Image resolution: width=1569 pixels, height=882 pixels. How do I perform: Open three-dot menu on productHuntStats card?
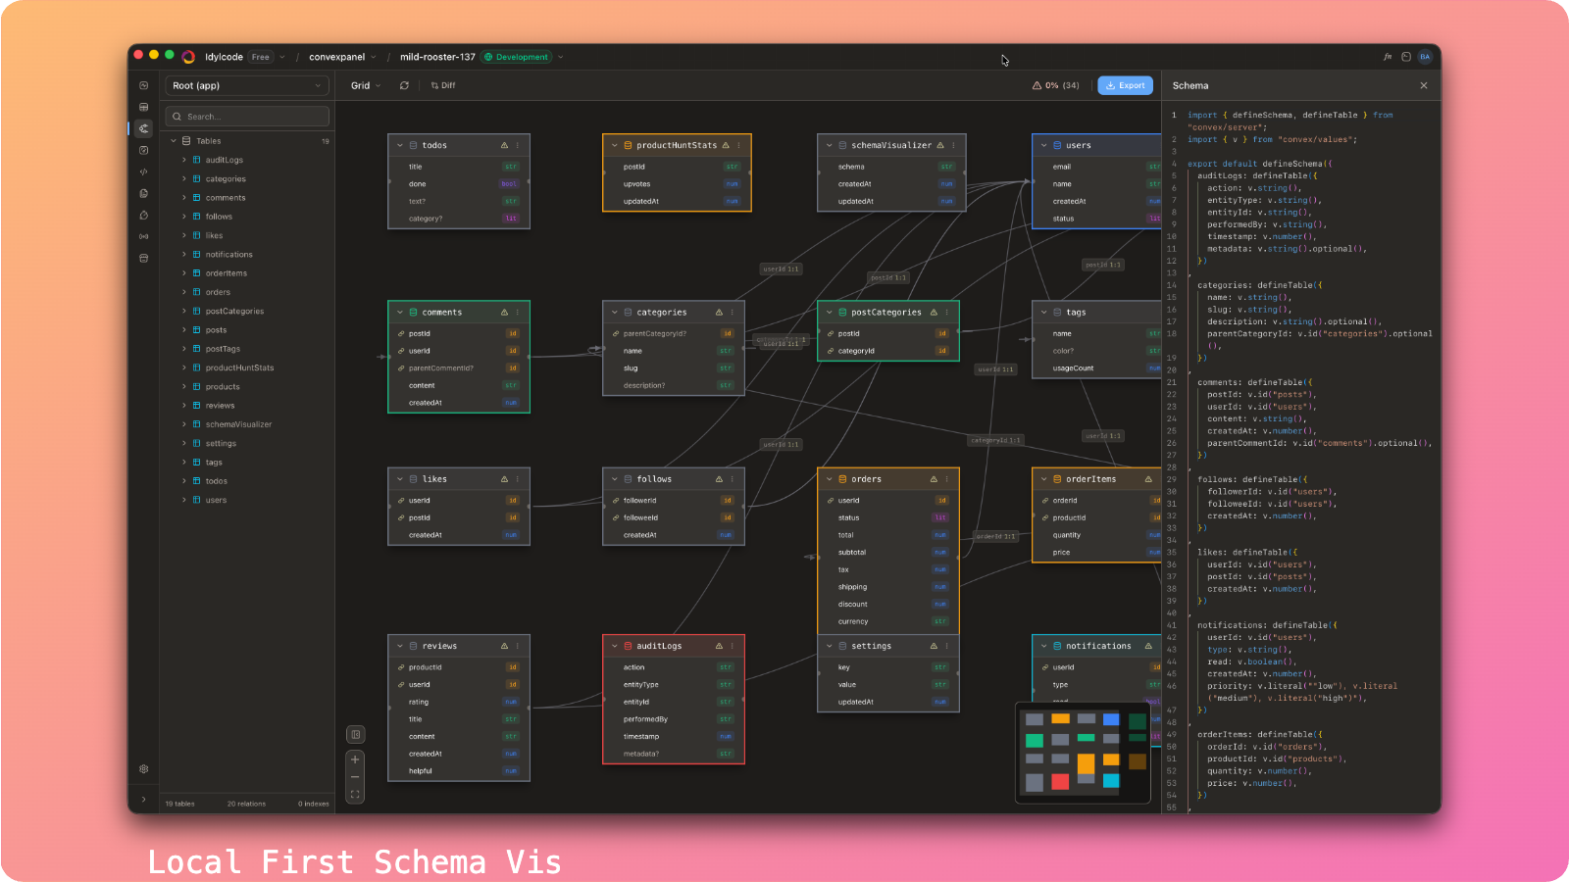point(738,145)
